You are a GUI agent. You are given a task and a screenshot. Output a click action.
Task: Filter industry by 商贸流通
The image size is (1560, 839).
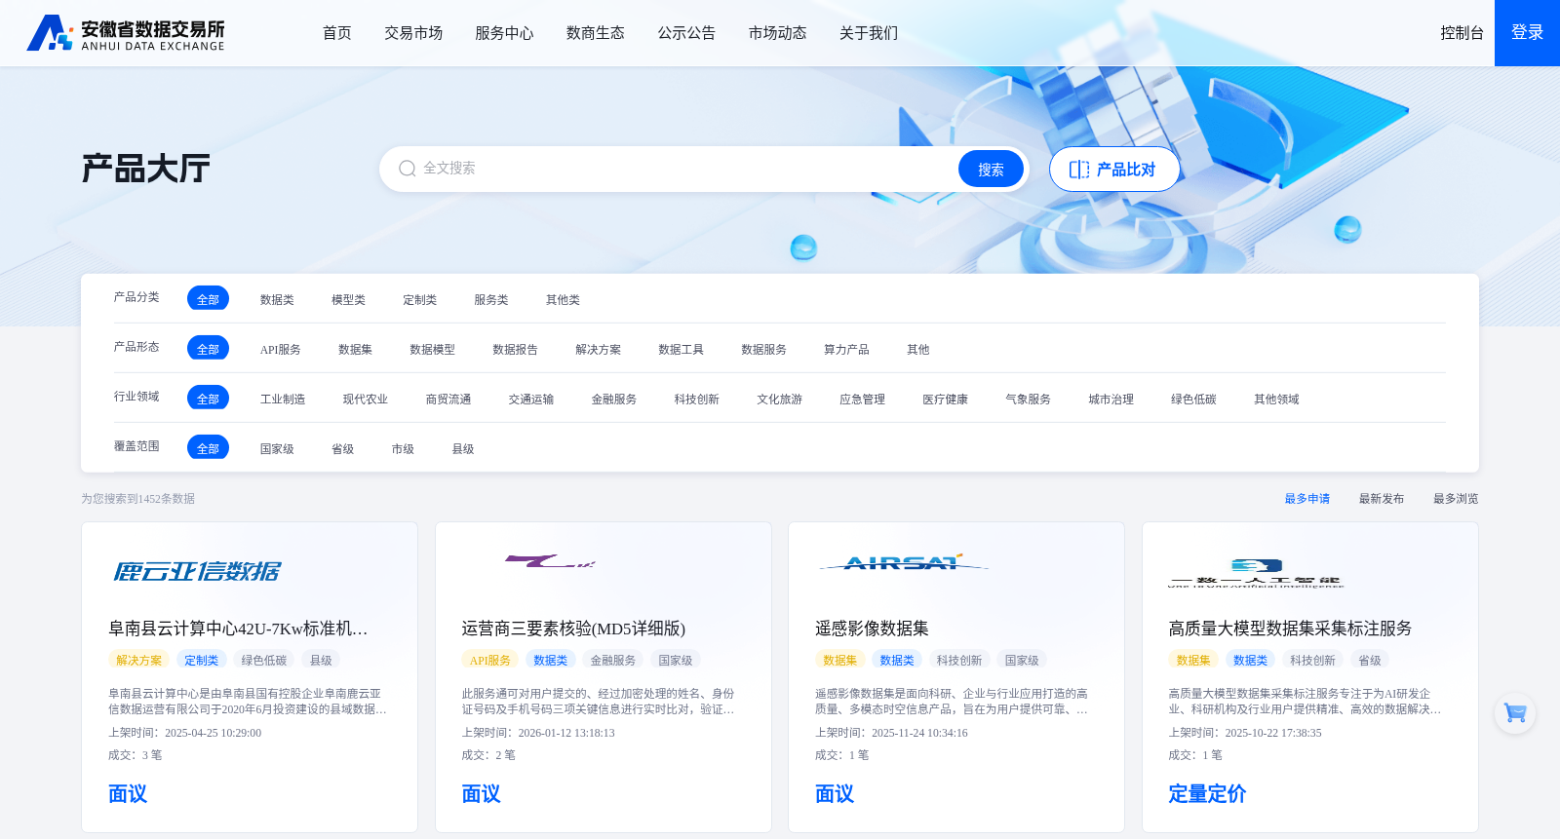point(448,399)
